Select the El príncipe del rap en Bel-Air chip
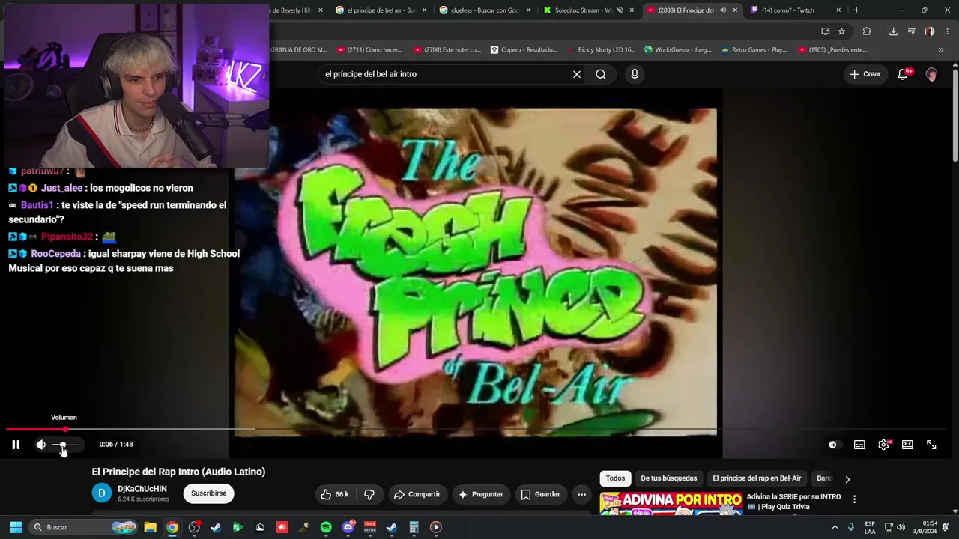959x539 pixels. (757, 478)
